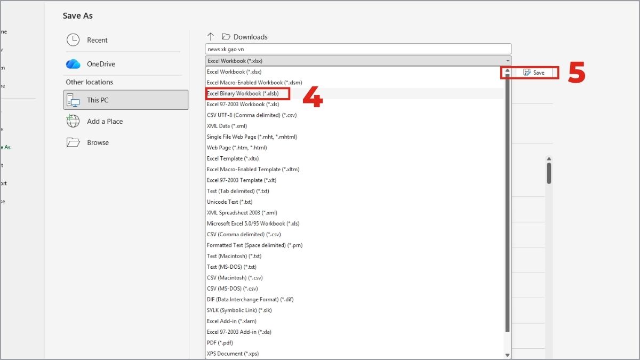
Task: Open the Browse dialog
Action: tap(125, 142)
